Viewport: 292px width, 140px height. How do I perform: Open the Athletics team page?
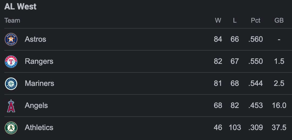point(39,128)
